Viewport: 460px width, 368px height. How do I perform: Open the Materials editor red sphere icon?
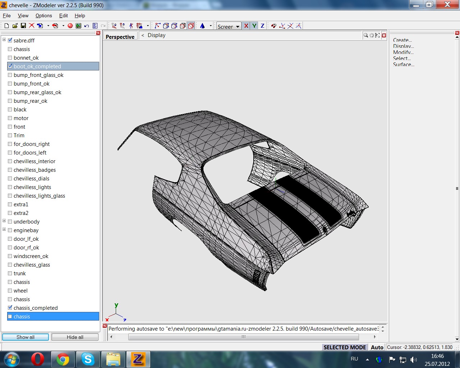70,26
